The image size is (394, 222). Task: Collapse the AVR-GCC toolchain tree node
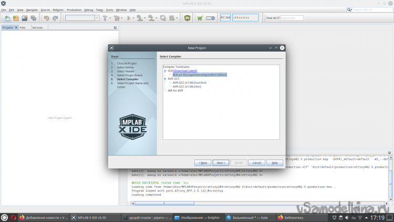click(x=165, y=78)
